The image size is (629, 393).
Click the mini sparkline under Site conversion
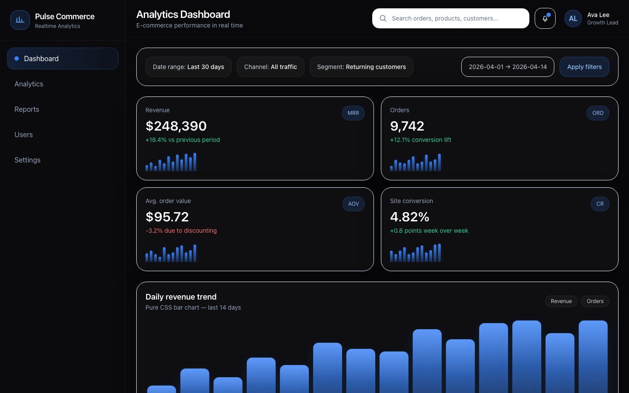tap(415, 253)
